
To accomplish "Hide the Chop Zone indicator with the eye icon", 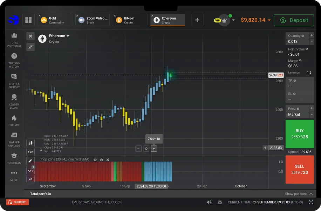I will [101, 159].
